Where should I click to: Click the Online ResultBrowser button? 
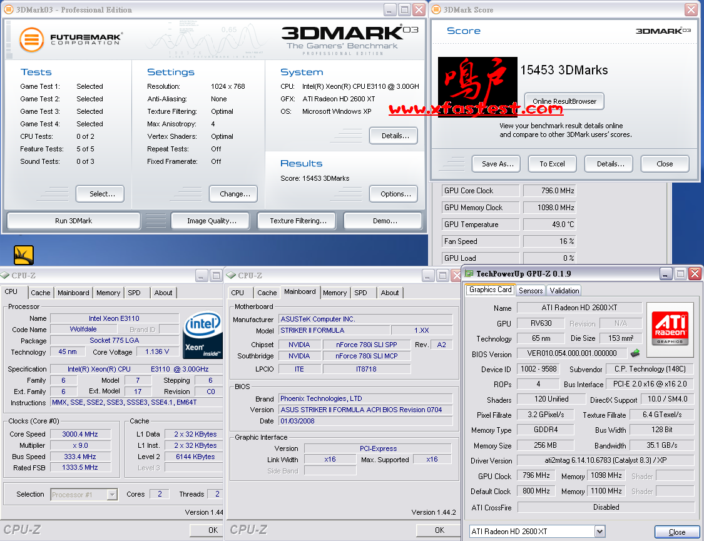(x=564, y=101)
